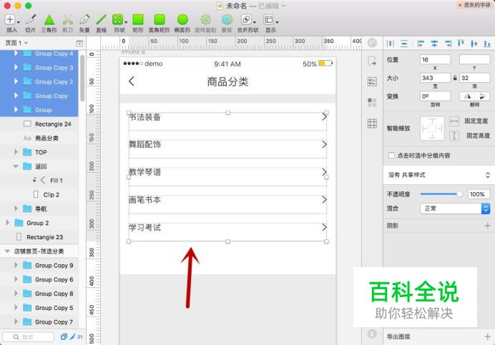
Task: Flip the selection vertically
Action: 482,96
